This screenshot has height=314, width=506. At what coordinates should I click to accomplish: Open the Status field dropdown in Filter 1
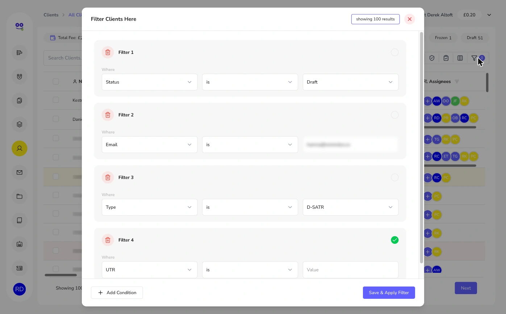coord(150,82)
